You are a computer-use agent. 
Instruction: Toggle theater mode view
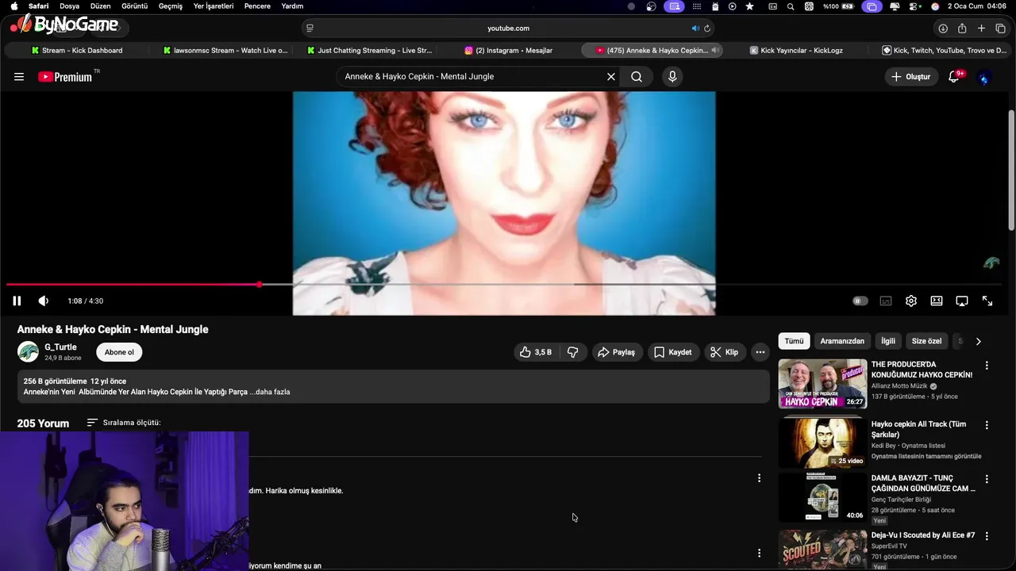point(937,301)
